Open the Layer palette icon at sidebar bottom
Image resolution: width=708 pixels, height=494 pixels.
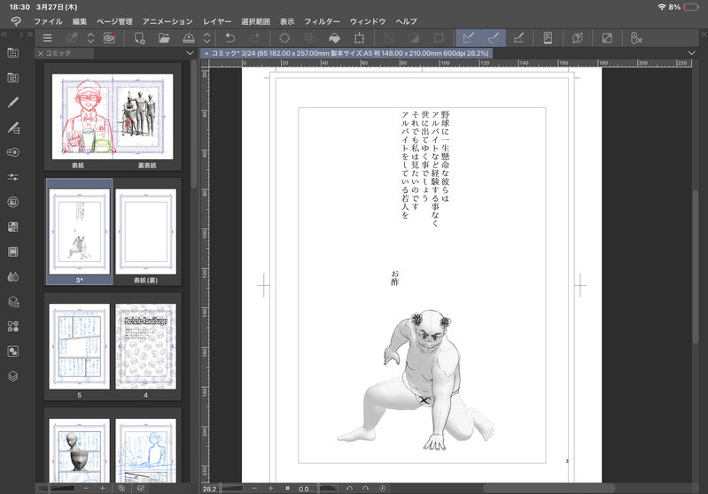(x=13, y=375)
